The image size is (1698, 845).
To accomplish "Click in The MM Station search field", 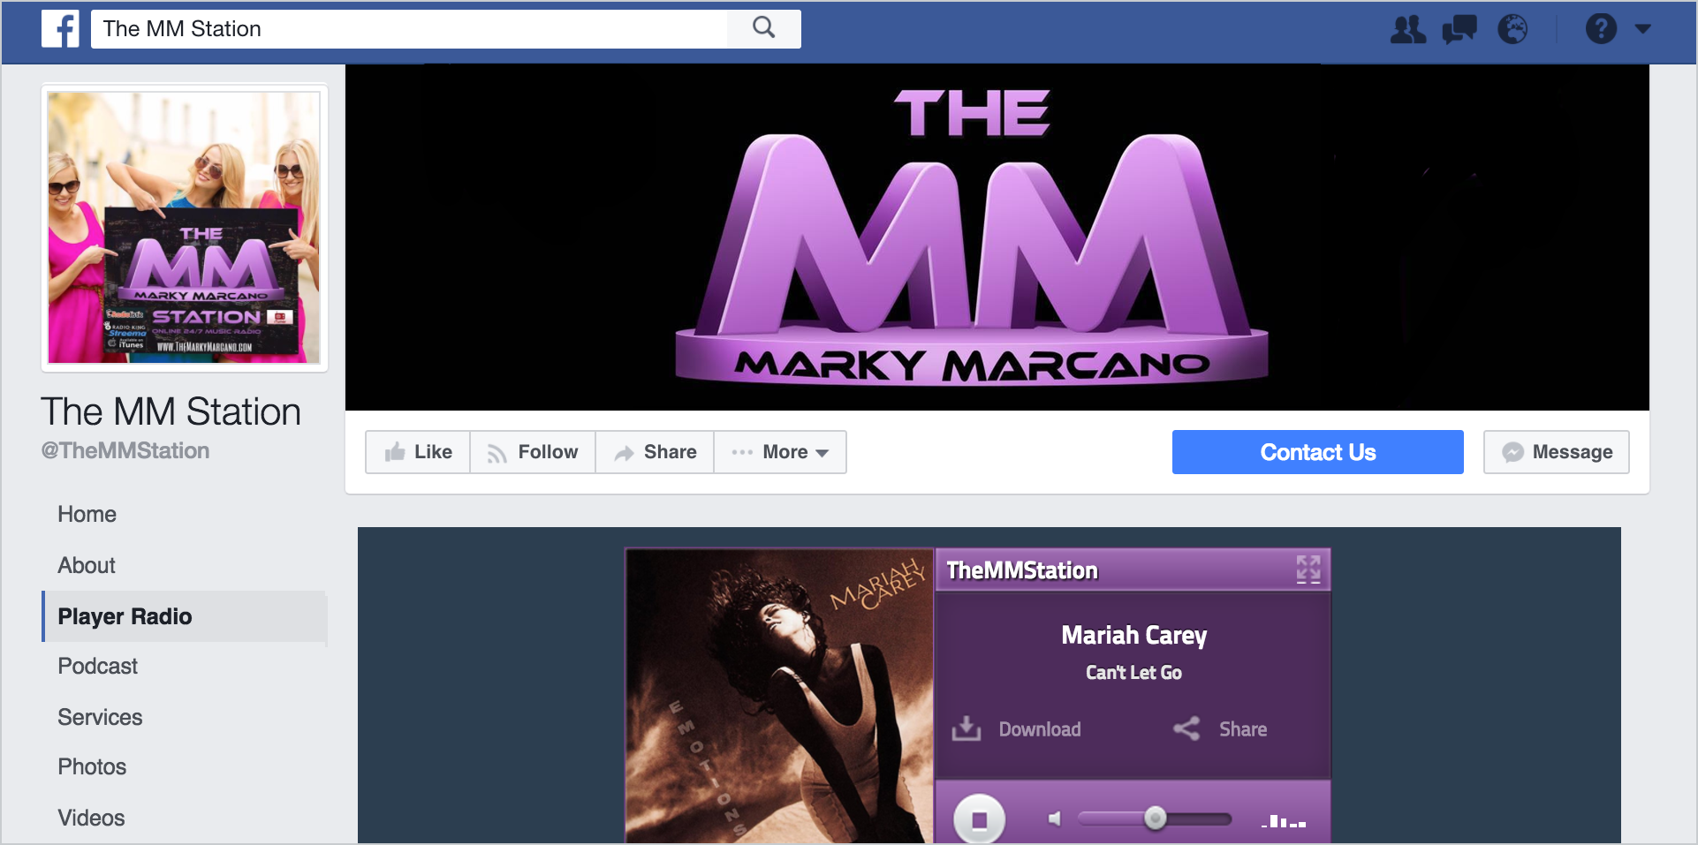I will (x=409, y=29).
